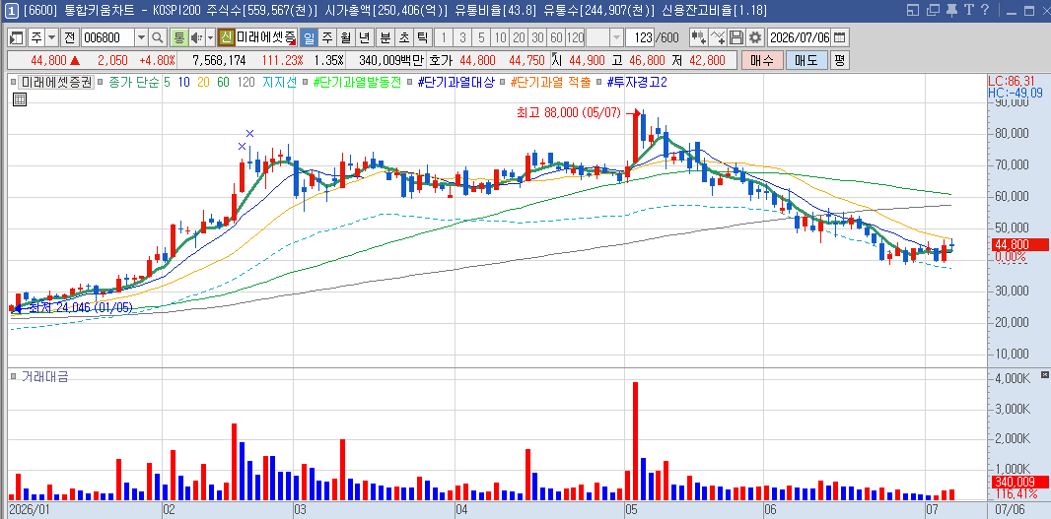The width and height of the screenshot is (1051, 519).
Task: Select the 주 weekly chart tab
Action: point(327,37)
